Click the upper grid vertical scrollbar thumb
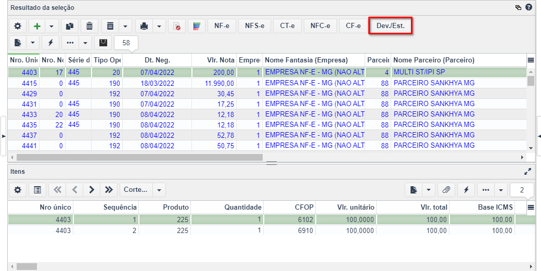This screenshot has height=271, width=541. (x=531, y=80)
